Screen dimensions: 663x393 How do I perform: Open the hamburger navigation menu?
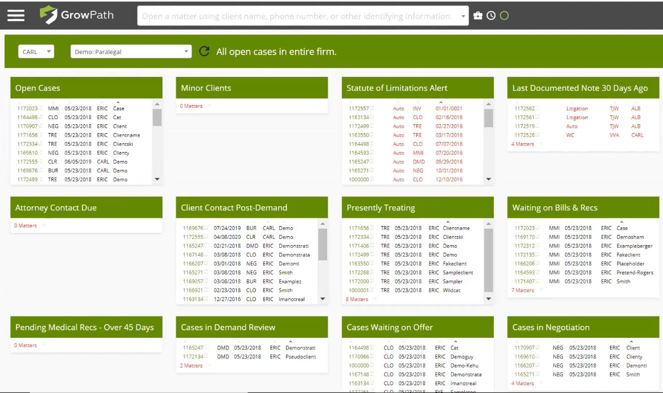tap(16, 15)
